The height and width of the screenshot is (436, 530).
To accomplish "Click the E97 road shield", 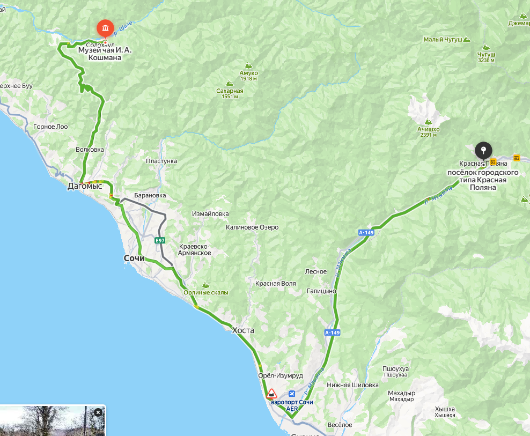I will (160, 241).
